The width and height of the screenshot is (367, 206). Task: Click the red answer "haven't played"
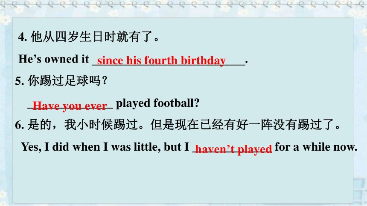point(233,149)
